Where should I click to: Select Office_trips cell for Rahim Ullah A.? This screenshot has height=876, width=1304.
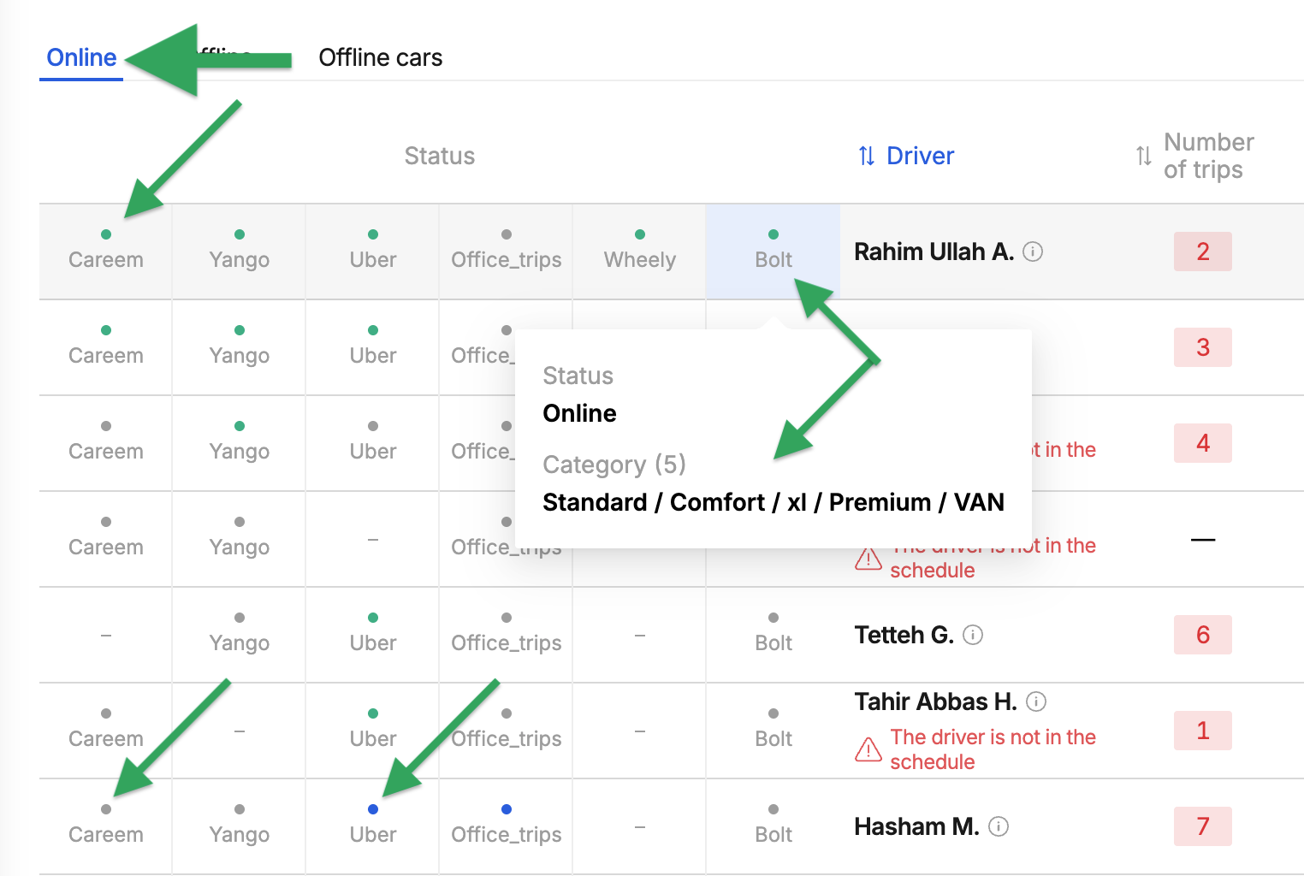click(507, 252)
